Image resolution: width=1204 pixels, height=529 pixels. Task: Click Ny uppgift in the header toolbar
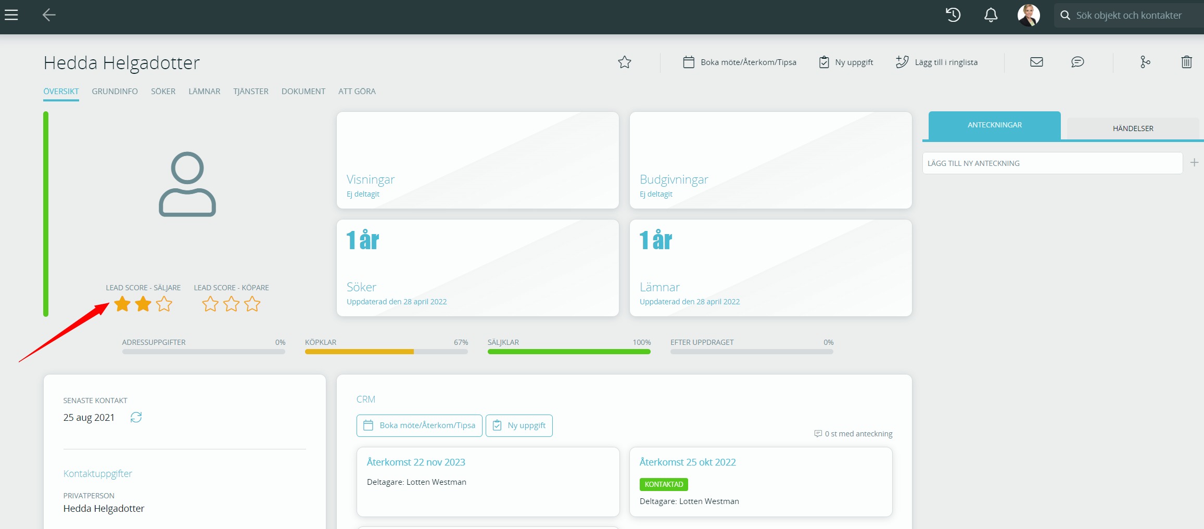pos(846,62)
